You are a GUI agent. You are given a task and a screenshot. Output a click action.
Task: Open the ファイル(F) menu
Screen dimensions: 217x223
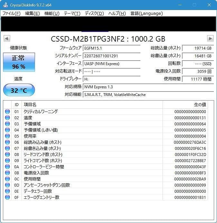pyautogui.click(x=12, y=13)
